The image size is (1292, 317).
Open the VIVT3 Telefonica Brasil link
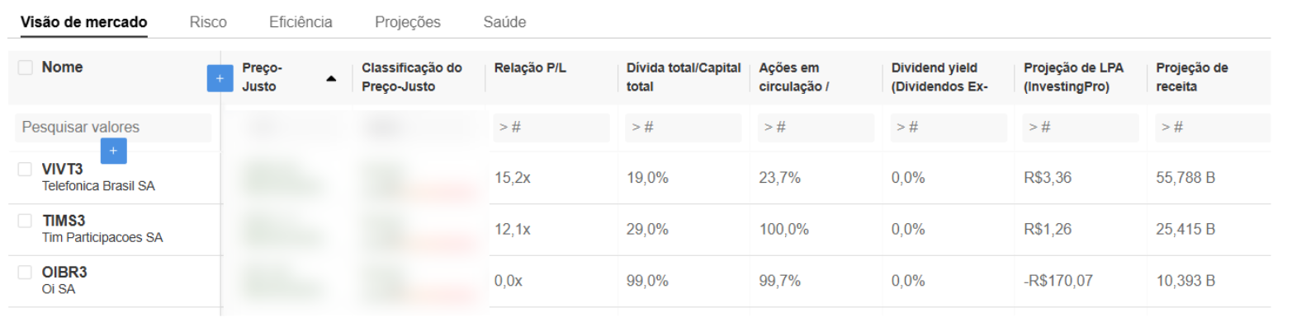[x=98, y=177]
